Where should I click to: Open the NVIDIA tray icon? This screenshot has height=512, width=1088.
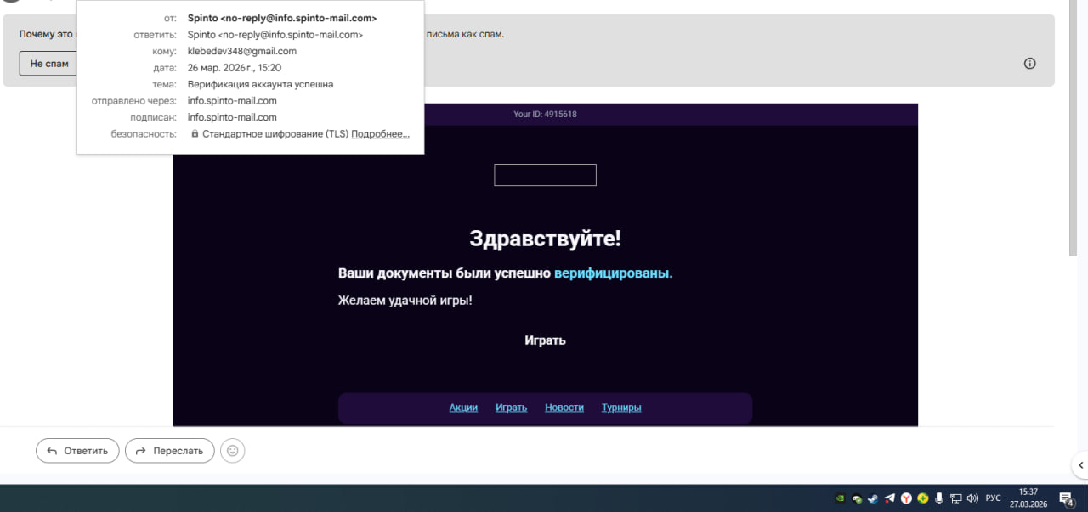pyautogui.click(x=841, y=498)
